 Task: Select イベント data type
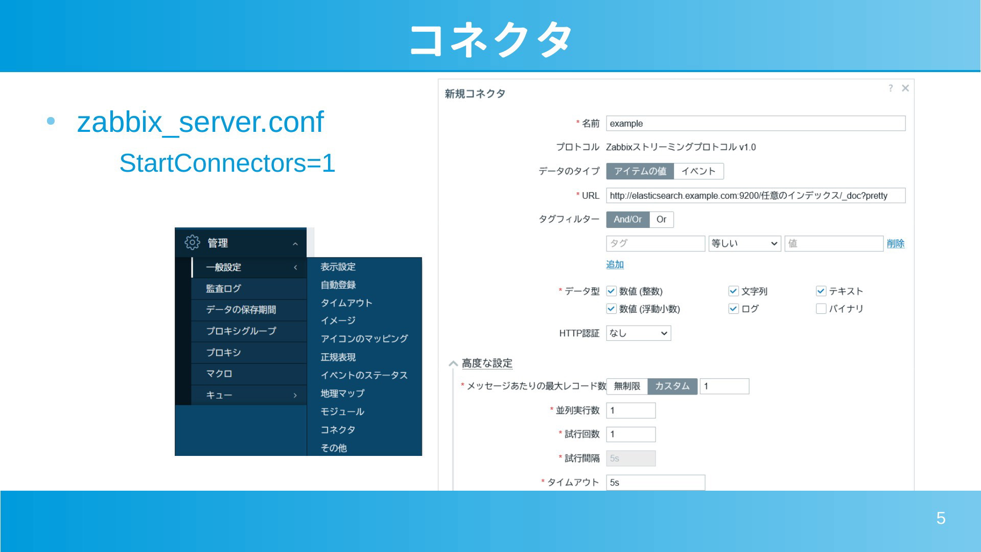click(x=698, y=171)
